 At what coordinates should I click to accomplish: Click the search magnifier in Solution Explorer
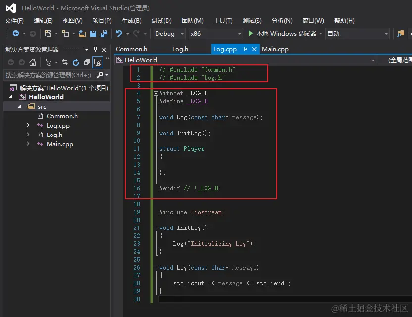click(x=100, y=75)
